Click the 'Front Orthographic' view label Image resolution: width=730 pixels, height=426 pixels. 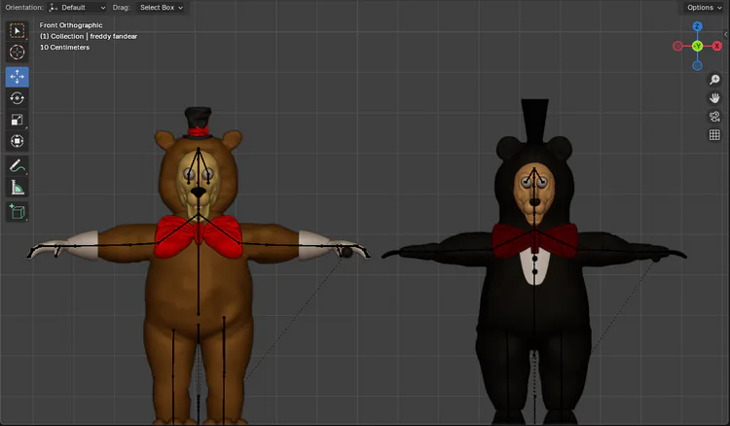click(71, 25)
